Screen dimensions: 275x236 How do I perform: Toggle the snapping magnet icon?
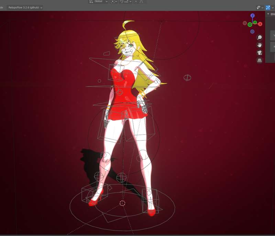(x=122, y=1)
